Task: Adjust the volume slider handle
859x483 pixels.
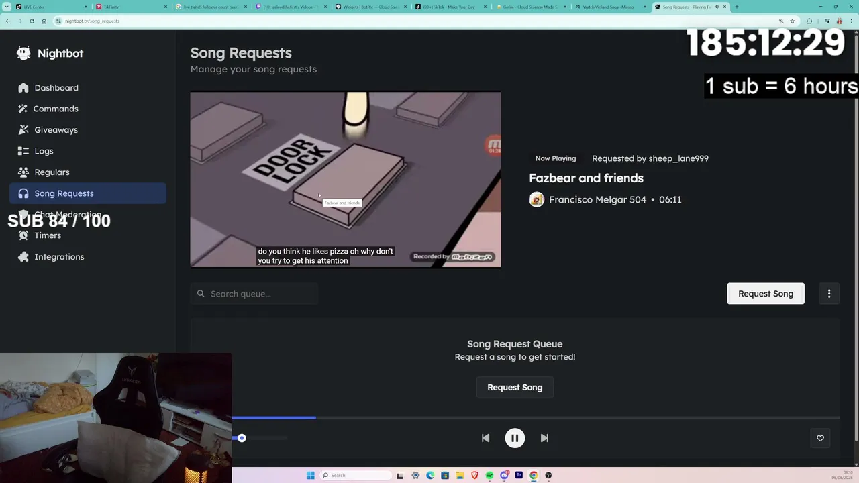Action: pos(242,438)
